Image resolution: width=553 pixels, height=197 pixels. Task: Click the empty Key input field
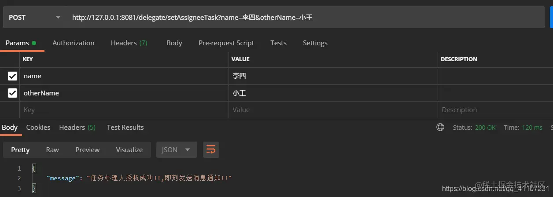click(124, 110)
